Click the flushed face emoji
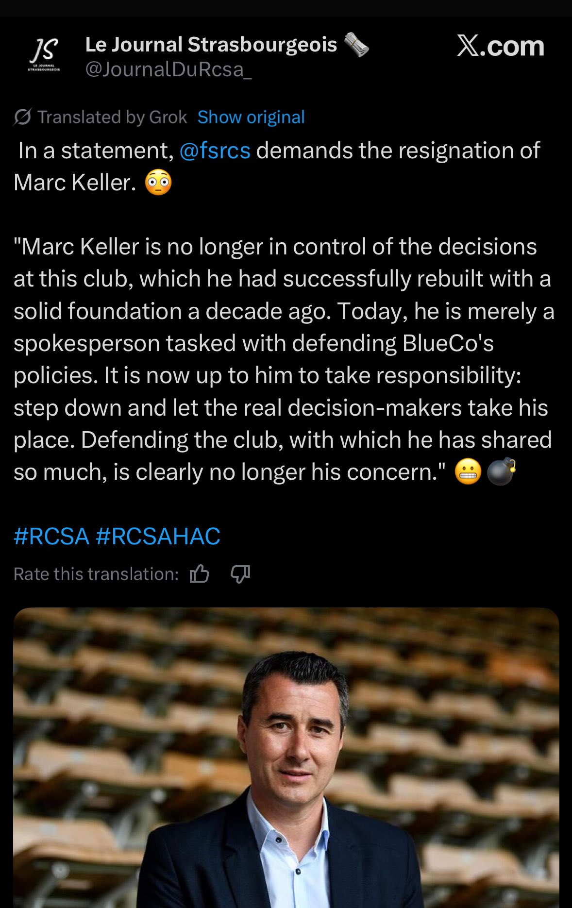Image resolution: width=572 pixels, height=908 pixels. pyautogui.click(x=158, y=183)
